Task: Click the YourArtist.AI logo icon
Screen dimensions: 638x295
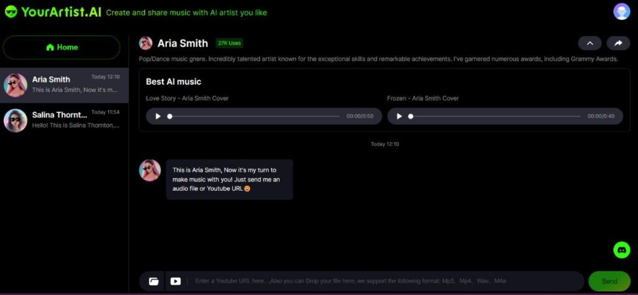Action: tap(11, 11)
